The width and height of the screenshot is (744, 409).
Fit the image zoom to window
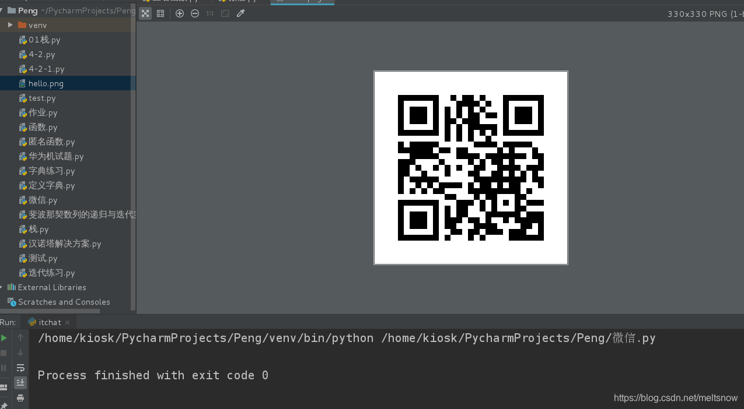[225, 13]
